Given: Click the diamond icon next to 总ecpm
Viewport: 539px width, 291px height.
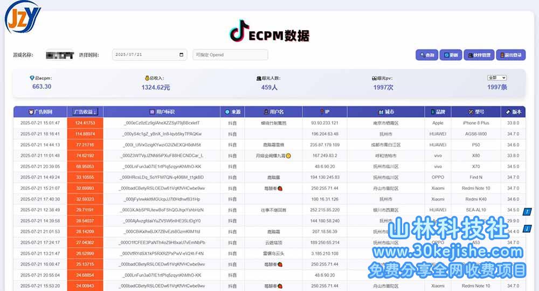Looking at the screenshot, I should click(x=32, y=78).
